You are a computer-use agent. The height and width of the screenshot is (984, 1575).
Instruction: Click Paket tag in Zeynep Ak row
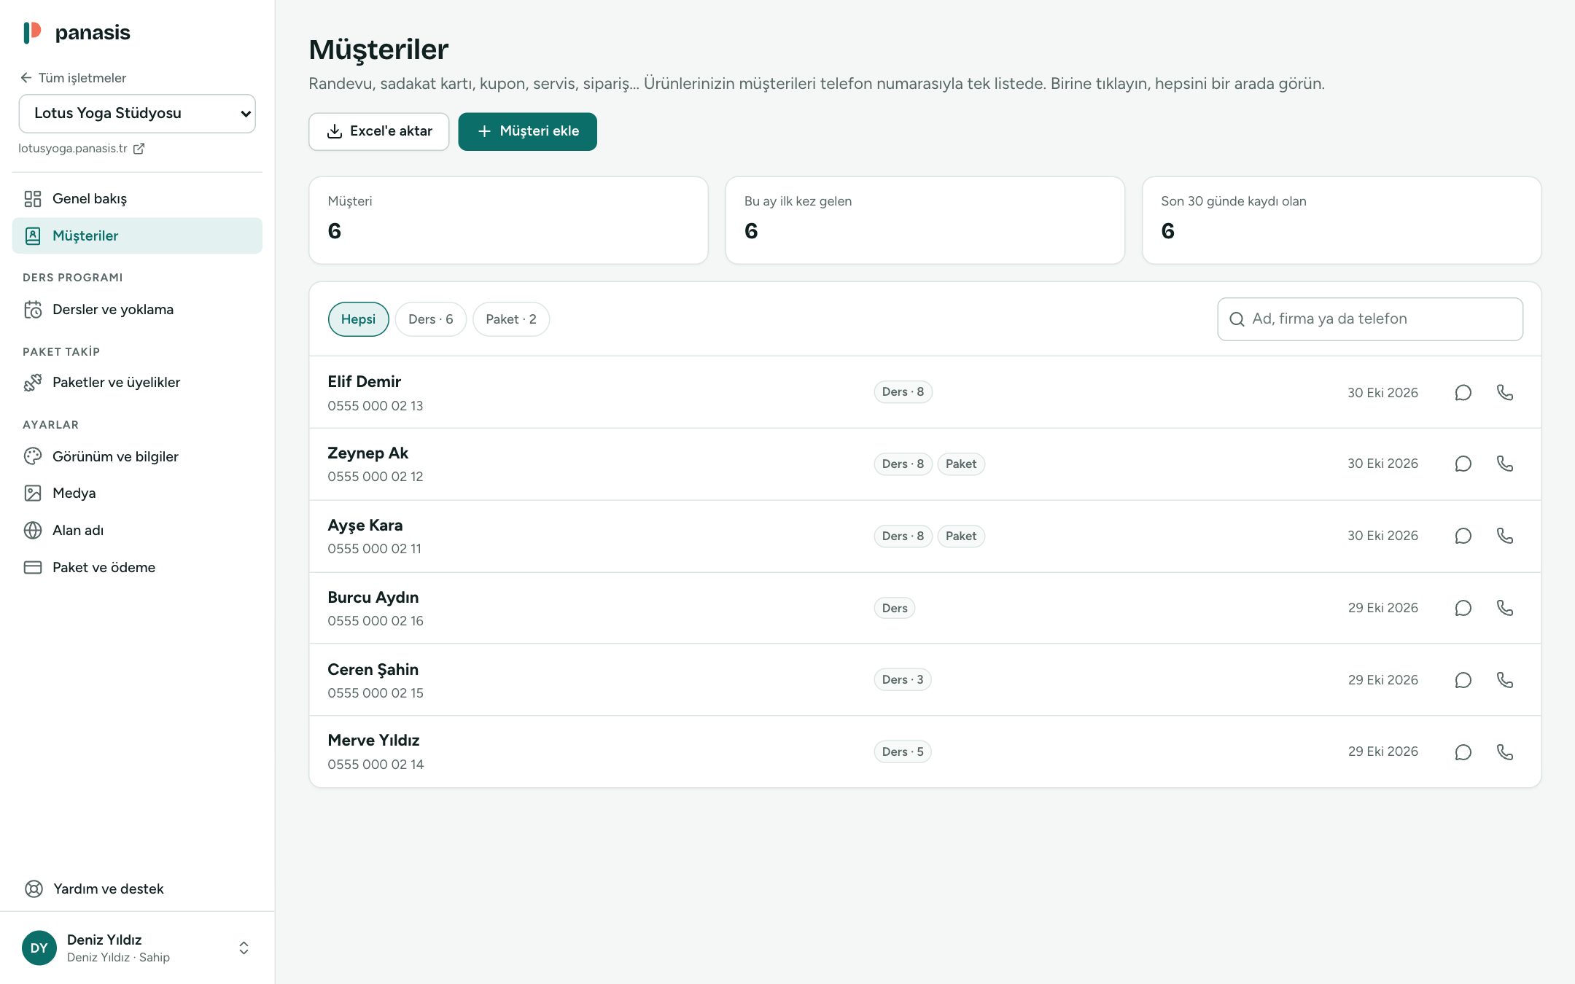[961, 464]
